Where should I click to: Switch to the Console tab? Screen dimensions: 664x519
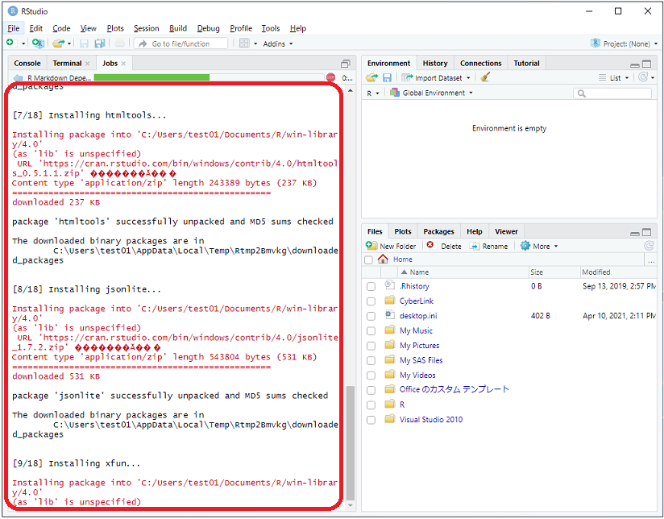point(27,63)
